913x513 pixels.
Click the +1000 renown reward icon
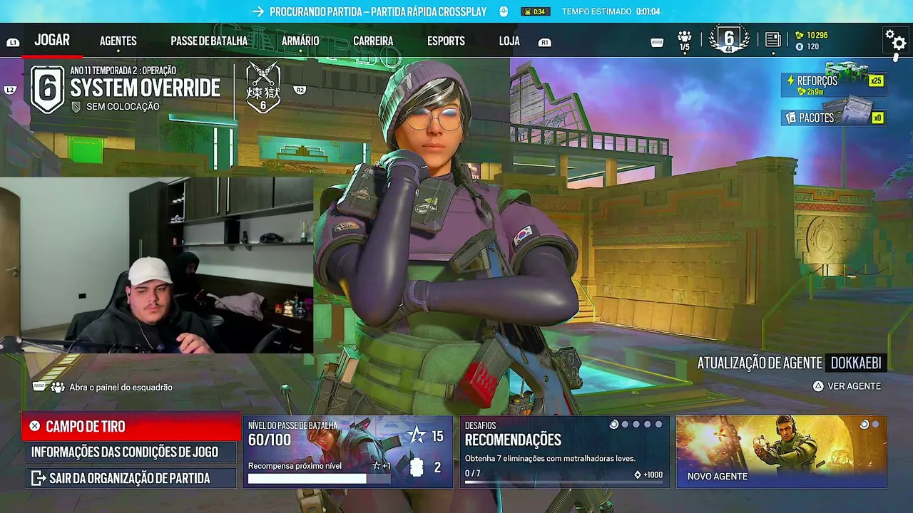pos(638,475)
